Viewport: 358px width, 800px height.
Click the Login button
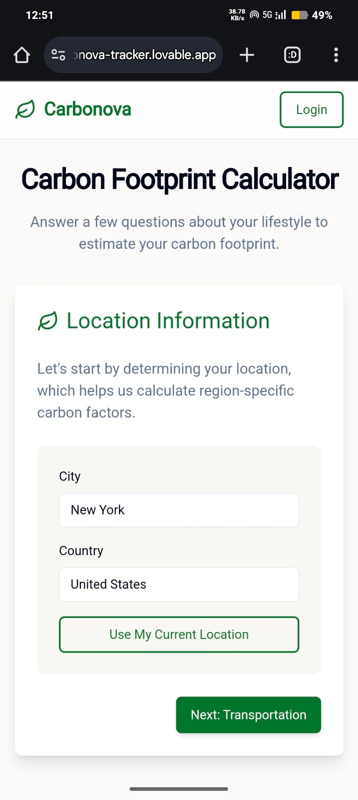(312, 109)
